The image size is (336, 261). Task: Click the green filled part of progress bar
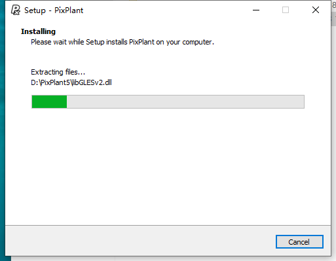click(49, 101)
